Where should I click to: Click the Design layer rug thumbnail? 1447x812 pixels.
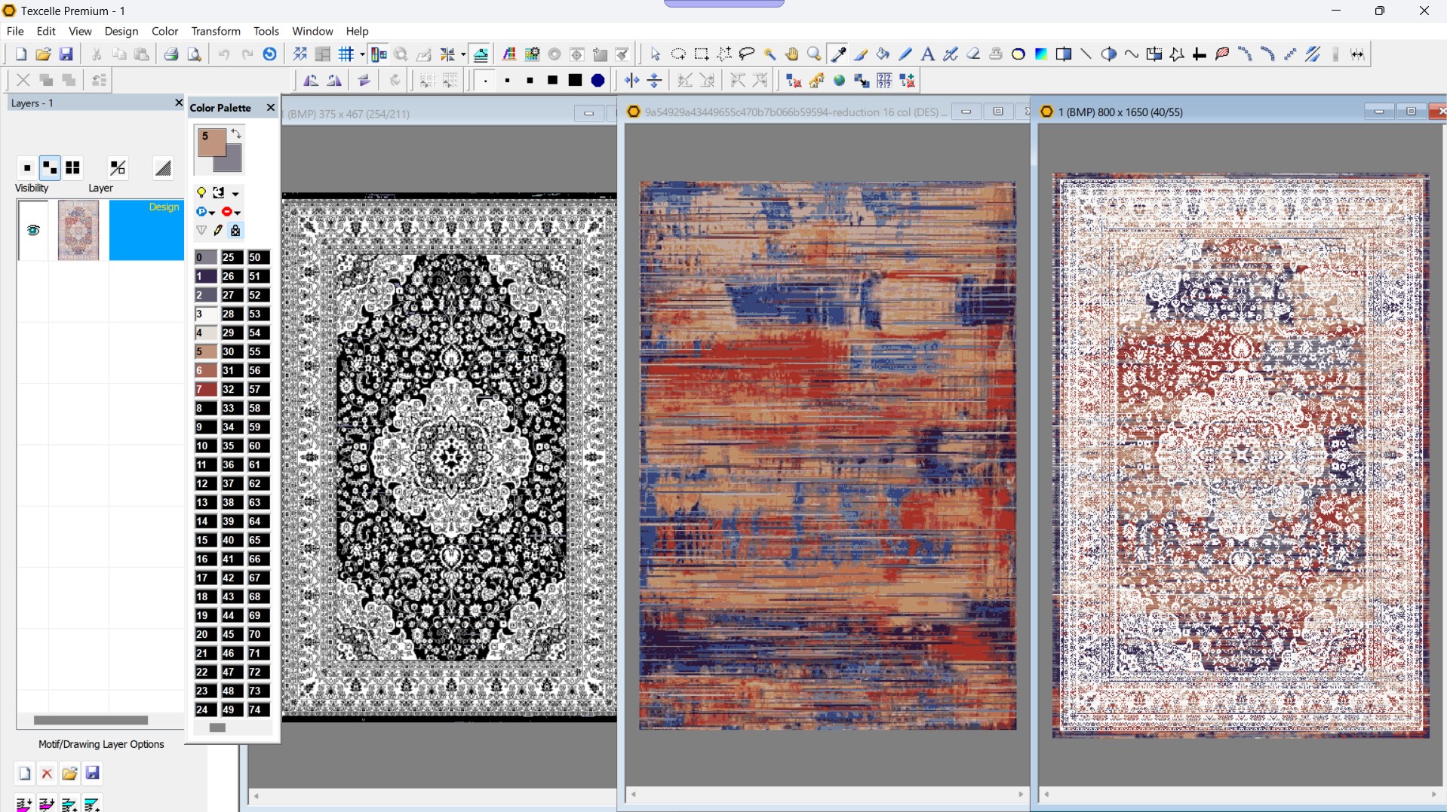coord(78,231)
